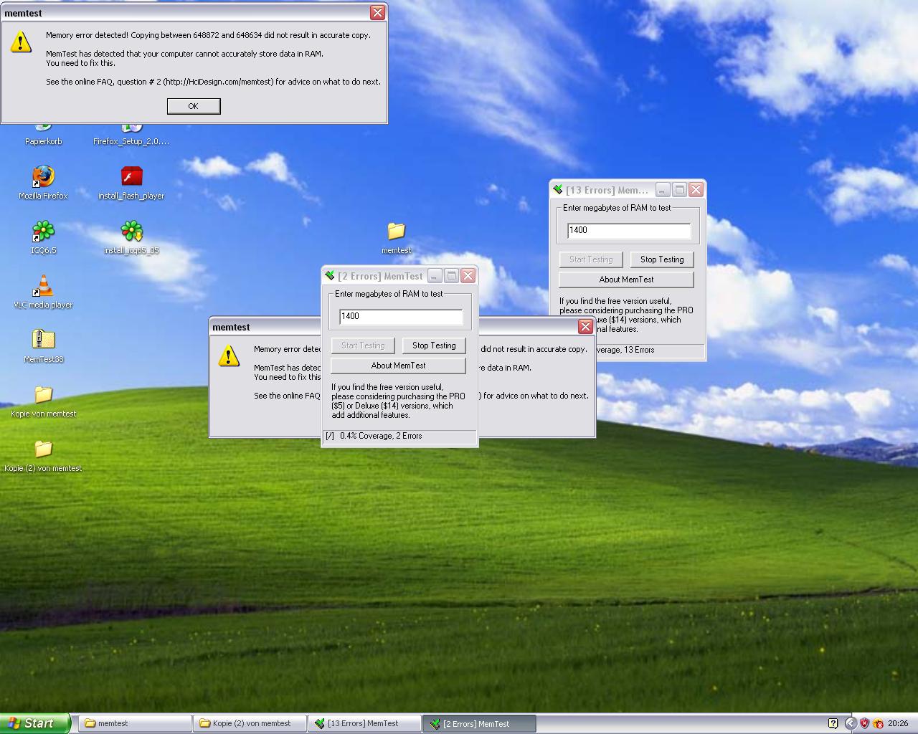The image size is (918, 734).
Task: Confirm the top memory error dialog with OK
Action: pos(194,106)
